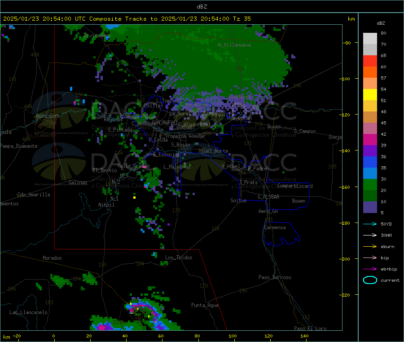Click the 'Agua_Toro' map label

[x=48, y=116]
